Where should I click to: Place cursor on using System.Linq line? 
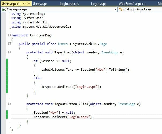click(x=26, y=14)
